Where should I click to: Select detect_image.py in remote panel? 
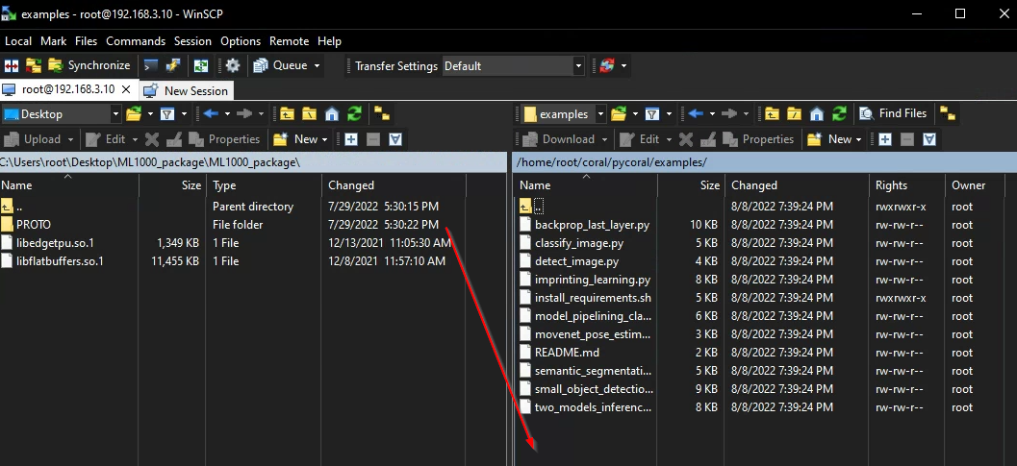click(x=576, y=261)
